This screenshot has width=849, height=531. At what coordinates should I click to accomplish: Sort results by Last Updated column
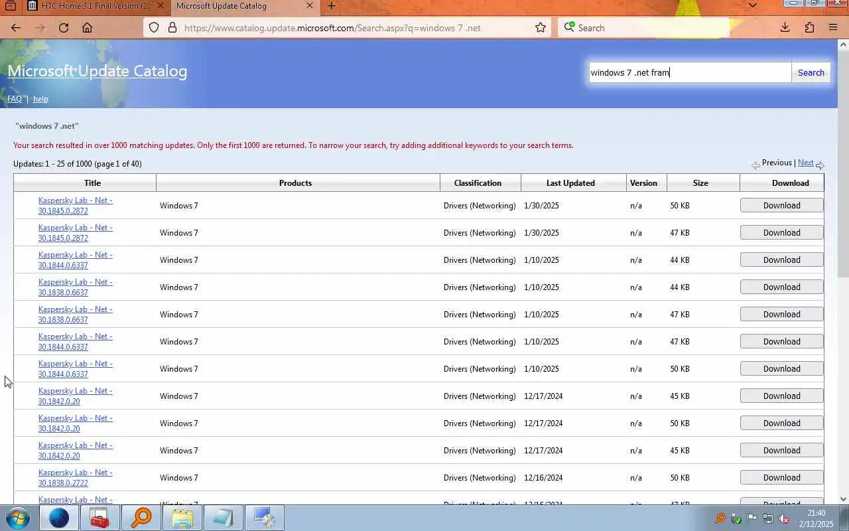point(570,183)
